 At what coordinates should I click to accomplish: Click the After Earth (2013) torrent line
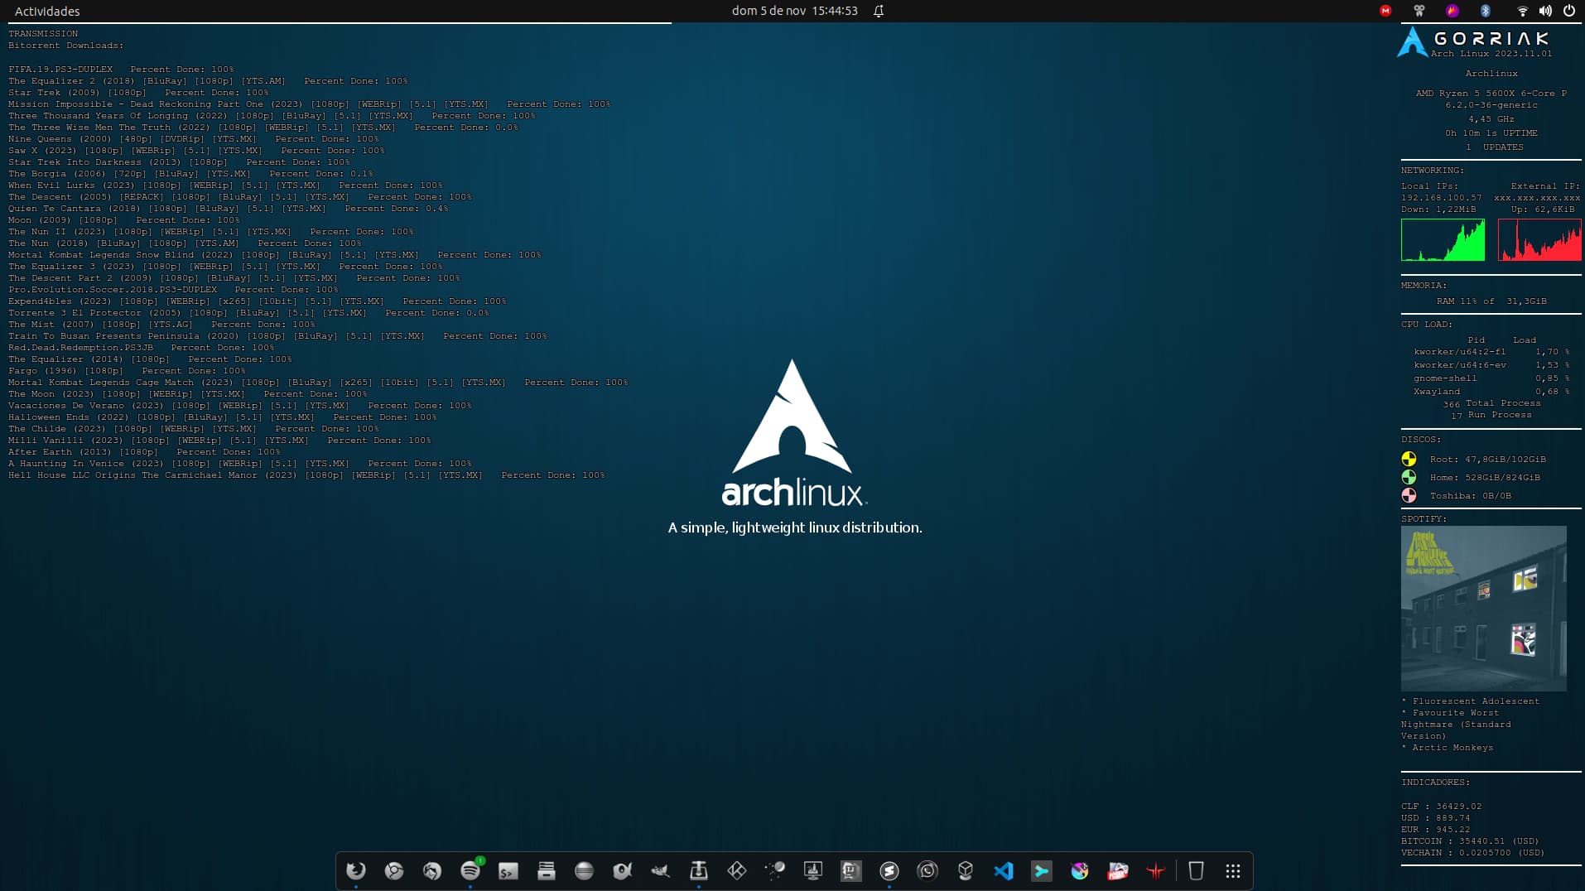pyautogui.click(x=144, y=452)
